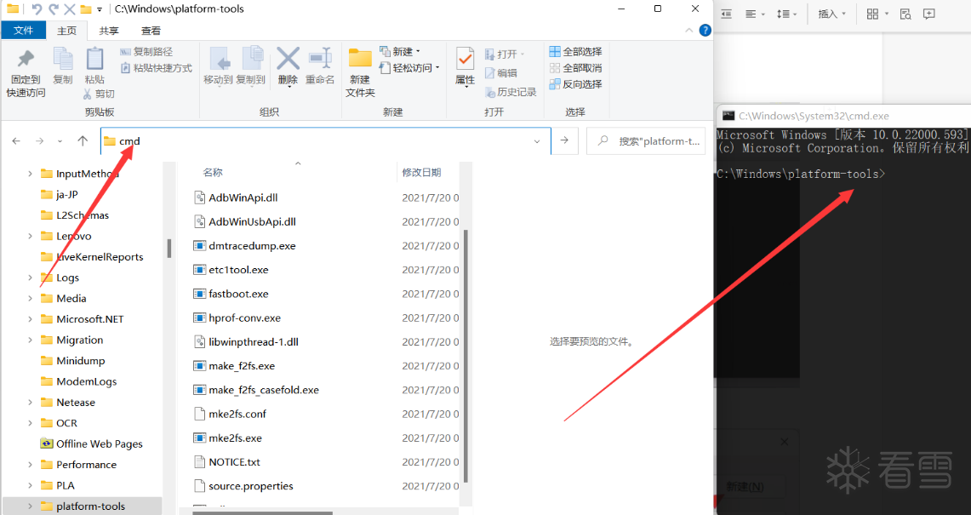This screenshot has width=971, height=515.
Task: Expand the Logs folder in tree
Action: pyautogui.click(x=30, y=277)
